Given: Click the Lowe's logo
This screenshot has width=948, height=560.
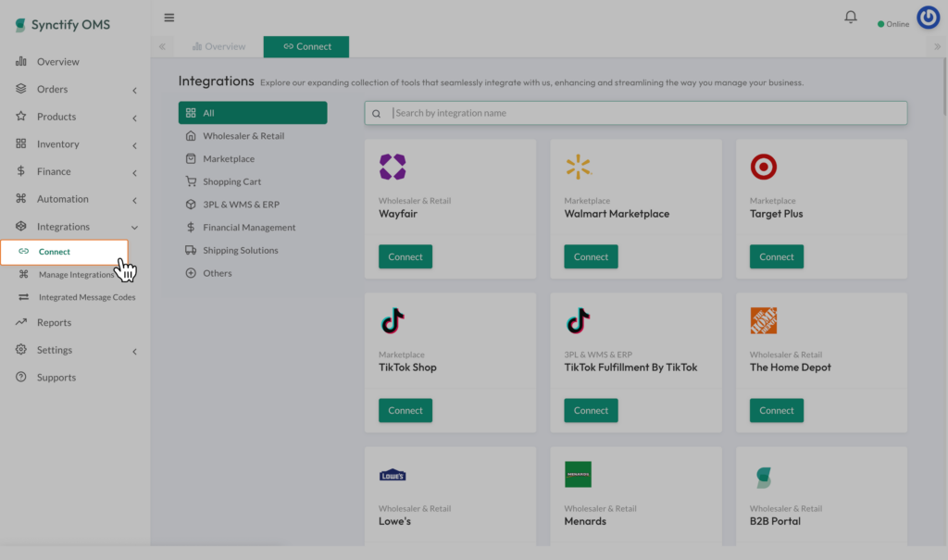Looking at the screenshot, I should tap(393, 475).
